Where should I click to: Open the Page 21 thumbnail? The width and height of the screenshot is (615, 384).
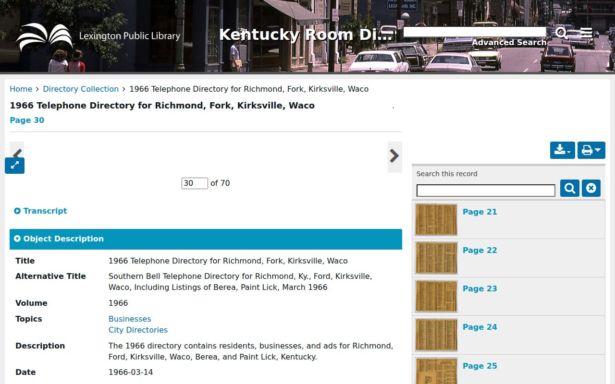click(x=436, y=219)
